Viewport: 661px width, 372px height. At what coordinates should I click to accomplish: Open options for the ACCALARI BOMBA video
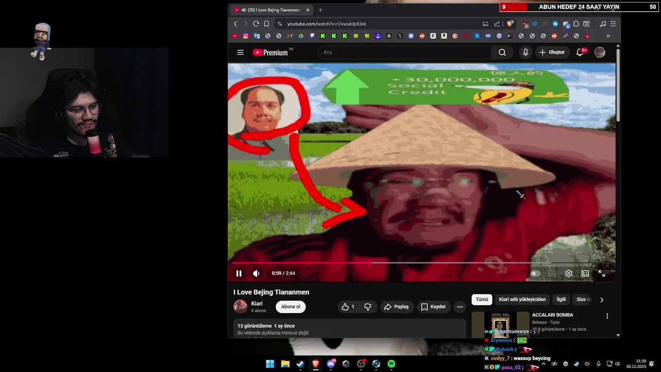(607, 316)
